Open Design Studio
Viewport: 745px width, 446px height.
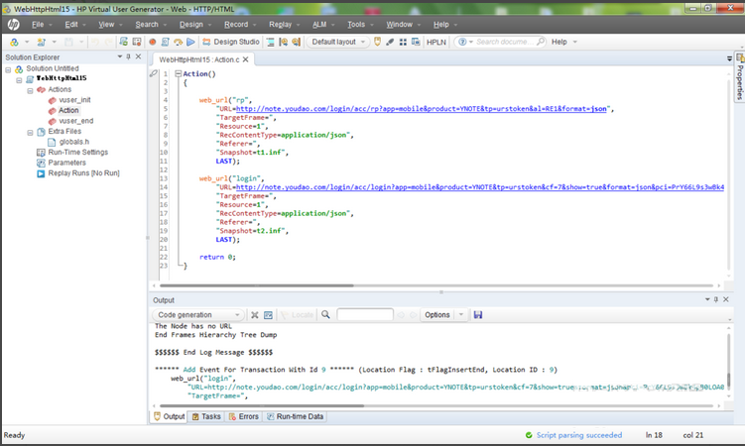point(231,42)
